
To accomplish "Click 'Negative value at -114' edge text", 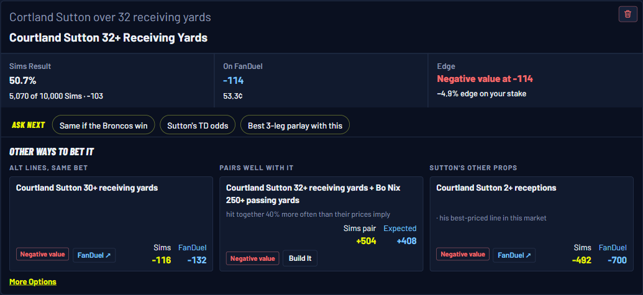I will [x=485, y=79].
